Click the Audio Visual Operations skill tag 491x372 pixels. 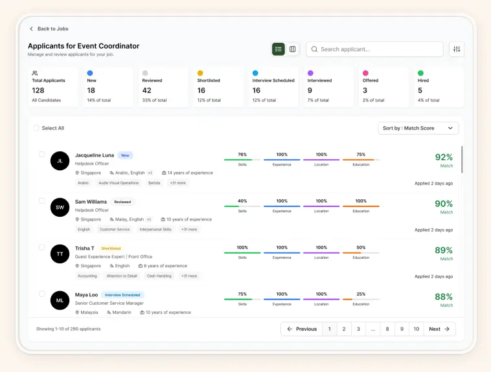119,182
